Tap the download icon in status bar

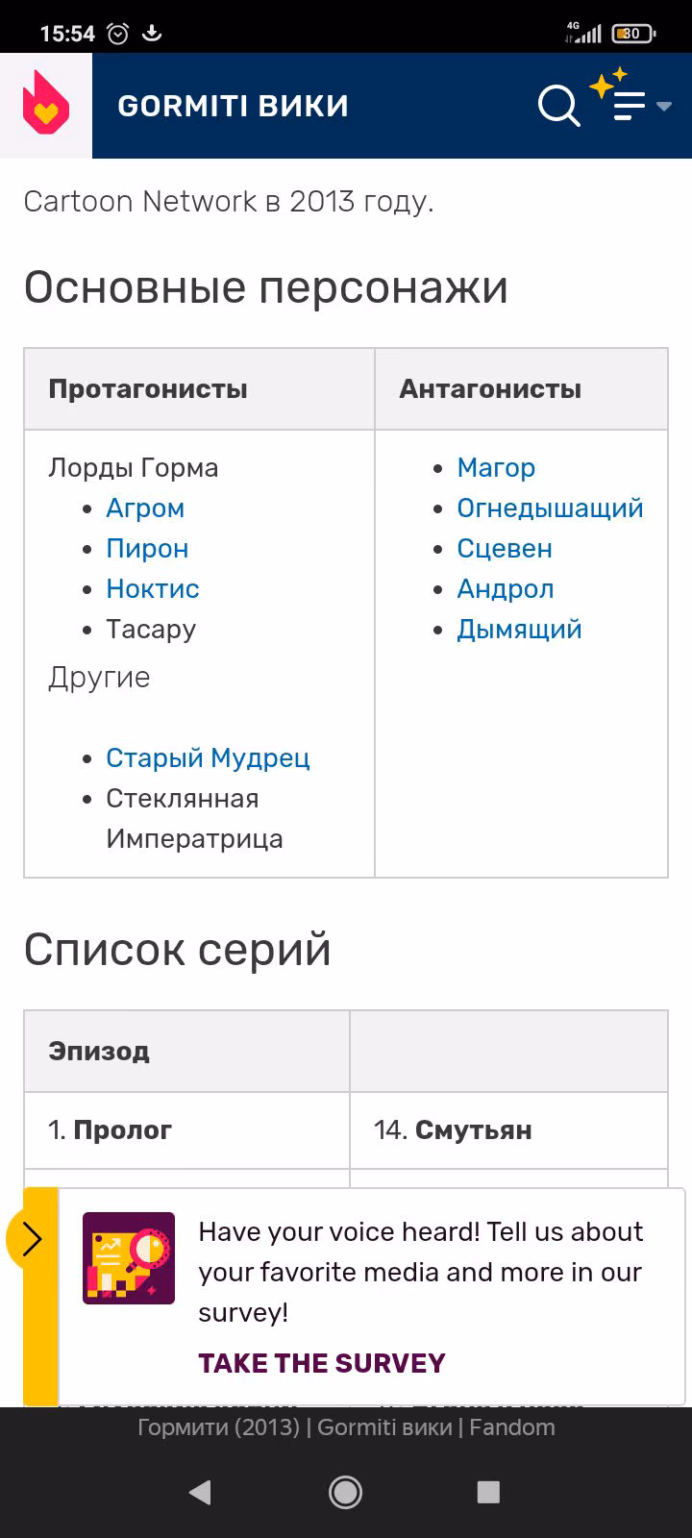tap(152, 34)
